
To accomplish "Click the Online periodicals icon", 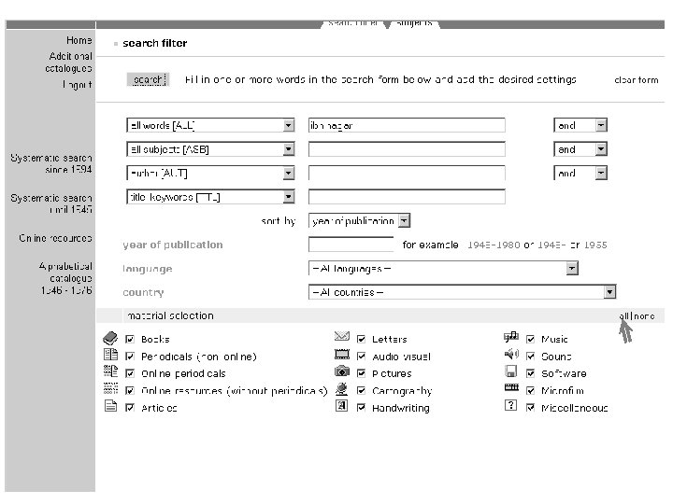I will coord(110,371).
